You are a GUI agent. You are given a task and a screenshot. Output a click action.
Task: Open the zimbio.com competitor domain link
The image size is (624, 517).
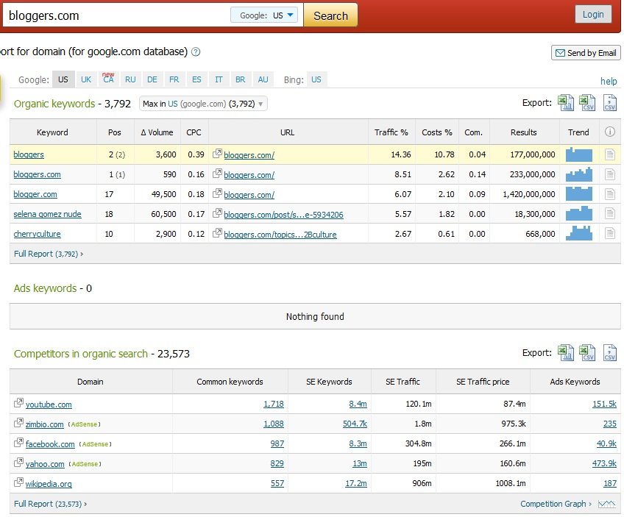point(45,424)
